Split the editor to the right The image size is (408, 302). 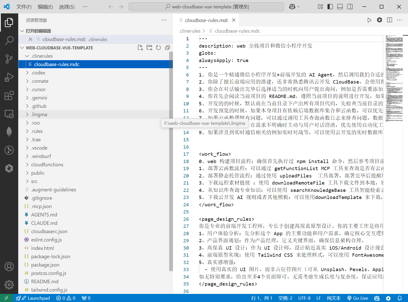coord(390,20)
